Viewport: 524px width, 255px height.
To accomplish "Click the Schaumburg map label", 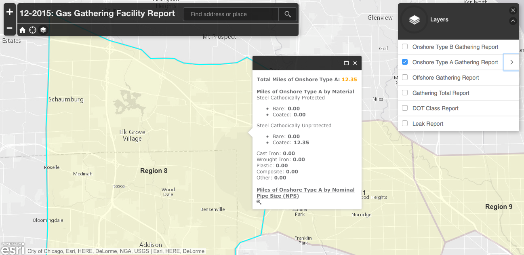I will point(66,99).
